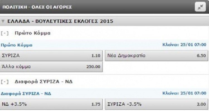Select the Νέα Δημοκρατία bet at 6.50
The width and height of the screenshot is (209, 111).
156,56
